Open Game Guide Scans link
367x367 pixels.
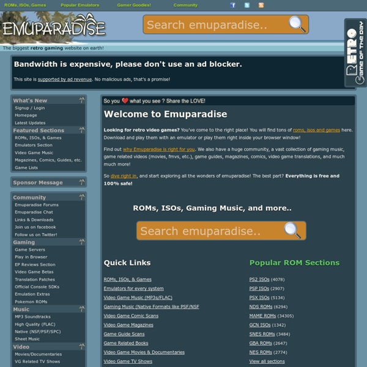(x=124, y=334)
